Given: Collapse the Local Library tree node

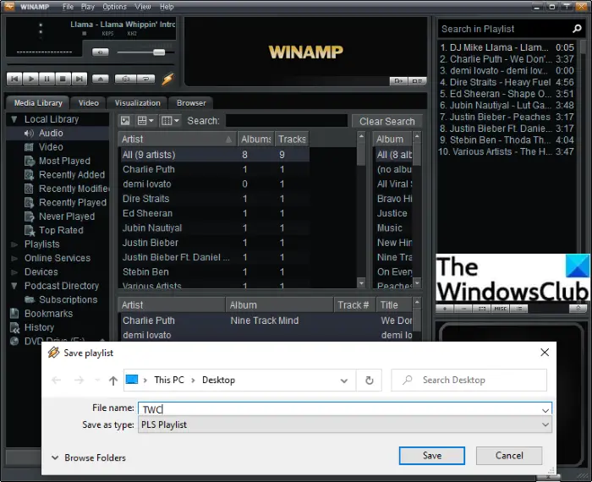Looking at the screenshot, I should click(14, 119).
